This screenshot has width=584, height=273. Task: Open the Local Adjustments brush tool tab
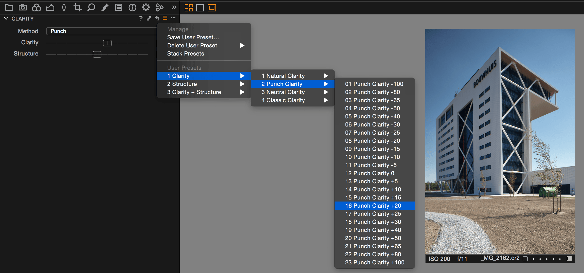pyautogui.click(x=105, y=8)
